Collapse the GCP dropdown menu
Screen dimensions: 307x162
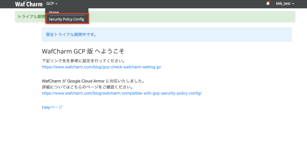[x=52, y=4]
